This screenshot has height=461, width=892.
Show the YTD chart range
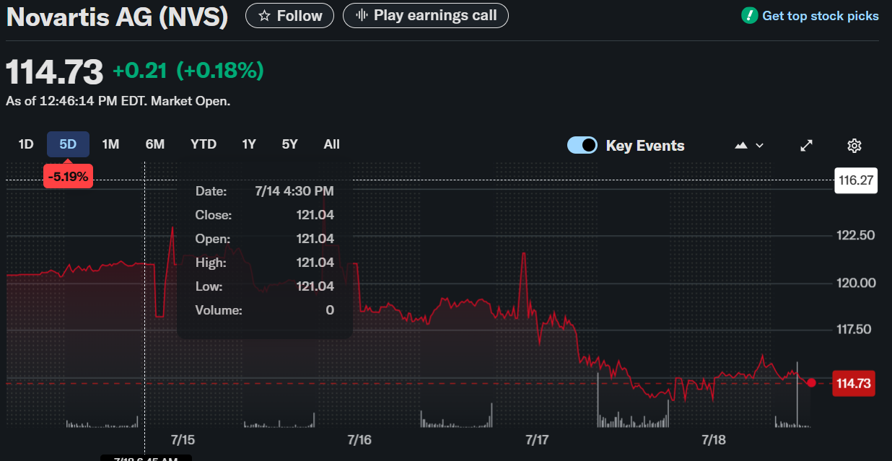[204, 144]
